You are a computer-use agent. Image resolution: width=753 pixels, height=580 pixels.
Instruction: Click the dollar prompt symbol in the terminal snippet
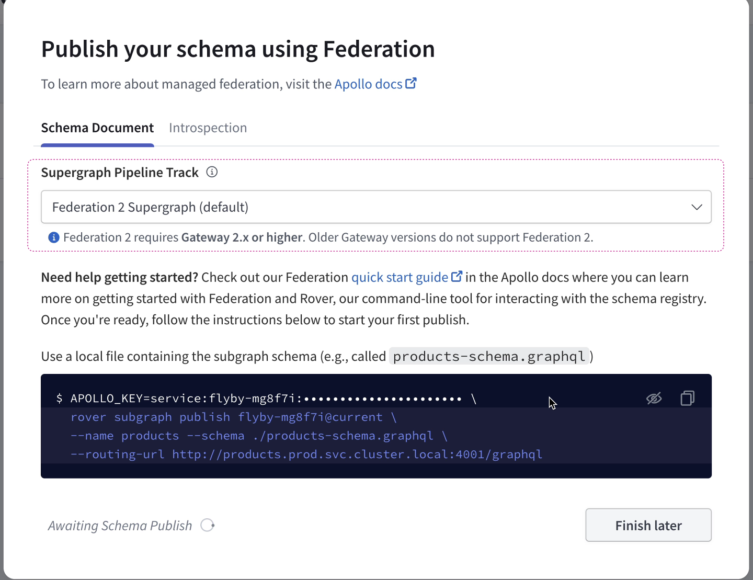pyautogui.click(x=60, y=398)
